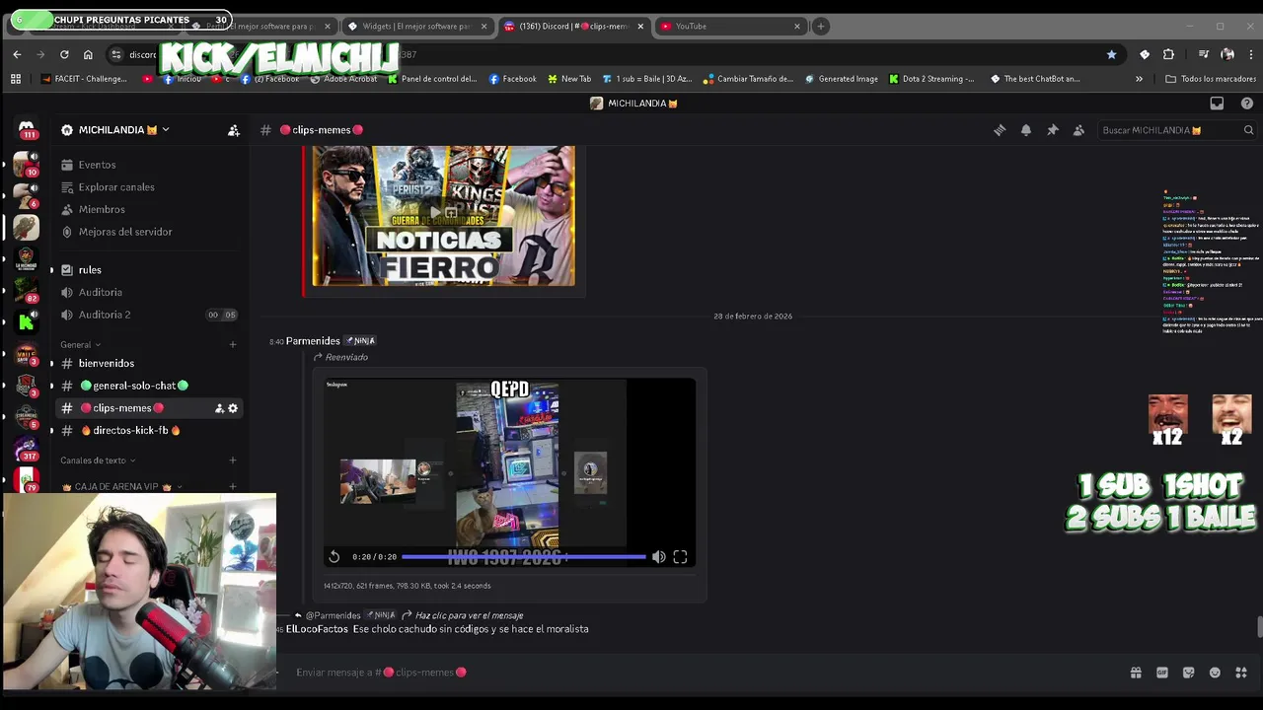Show more bookmarks with the chevron
The image size is (1263, 710).
[x=1139, y=79]
